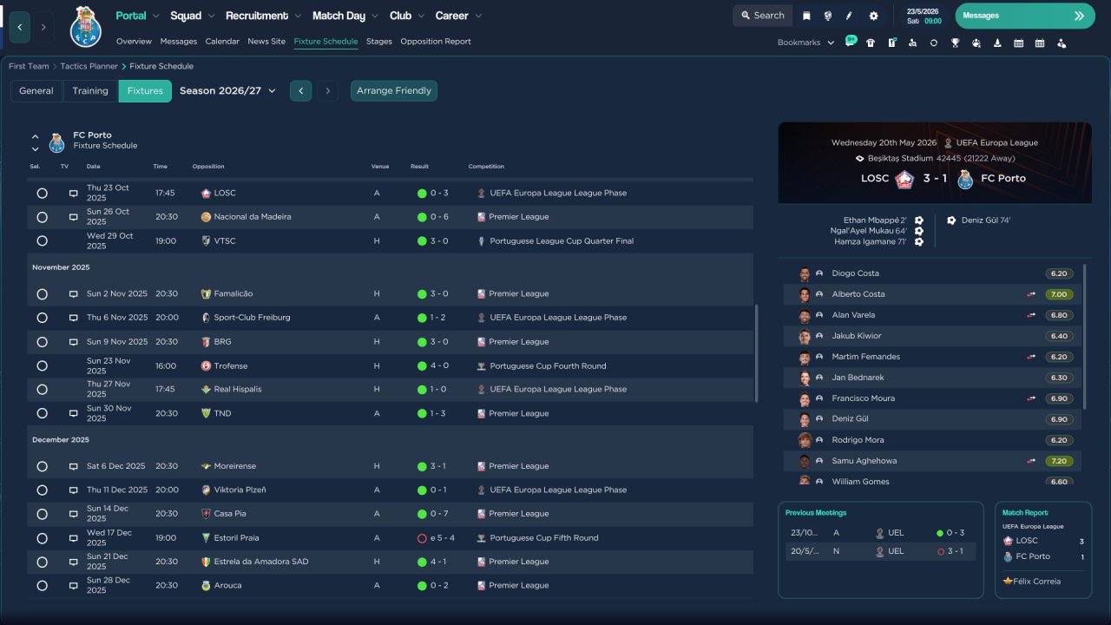Click the first calendar shortcut icon
Image resolution: width=1111 pixels, height=625 pixels.
click(1018, 43)
